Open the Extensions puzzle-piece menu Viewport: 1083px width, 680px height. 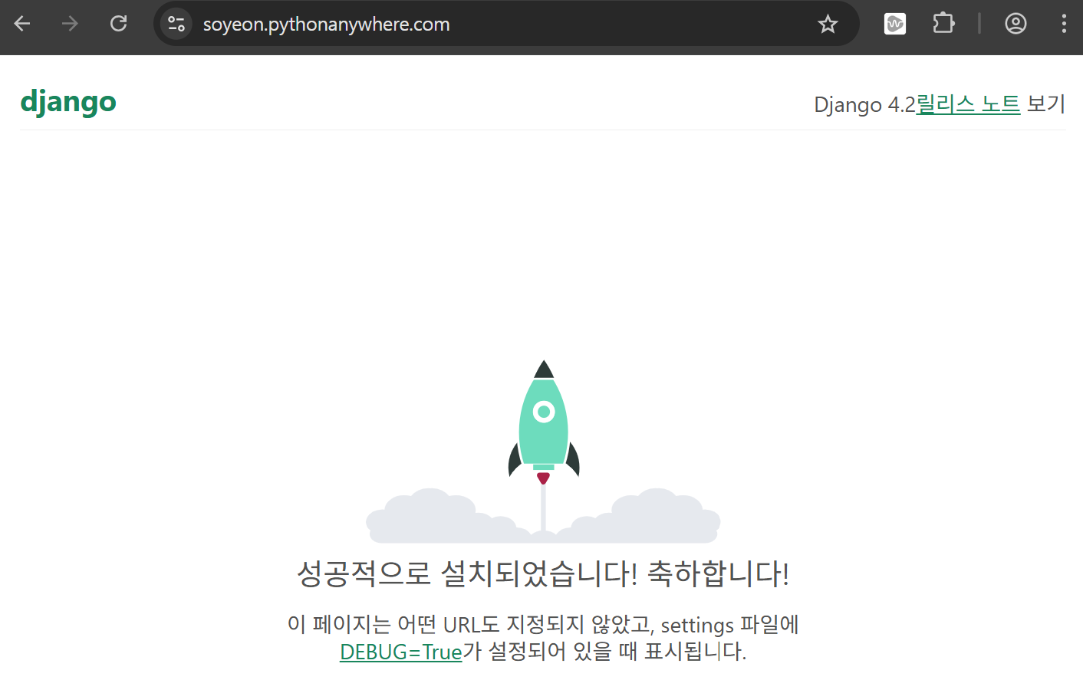[x=943, y=24]
